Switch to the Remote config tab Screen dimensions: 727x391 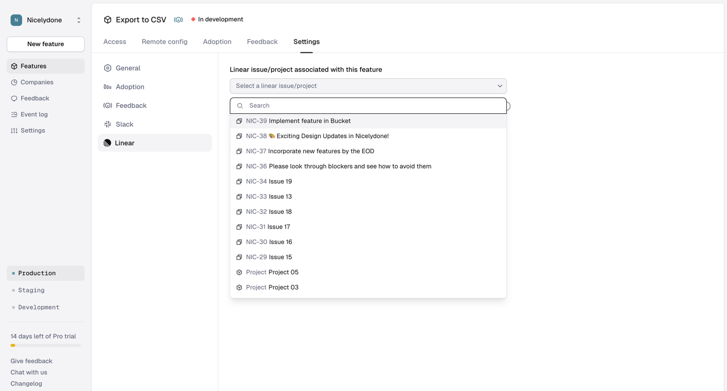point(164,42)
